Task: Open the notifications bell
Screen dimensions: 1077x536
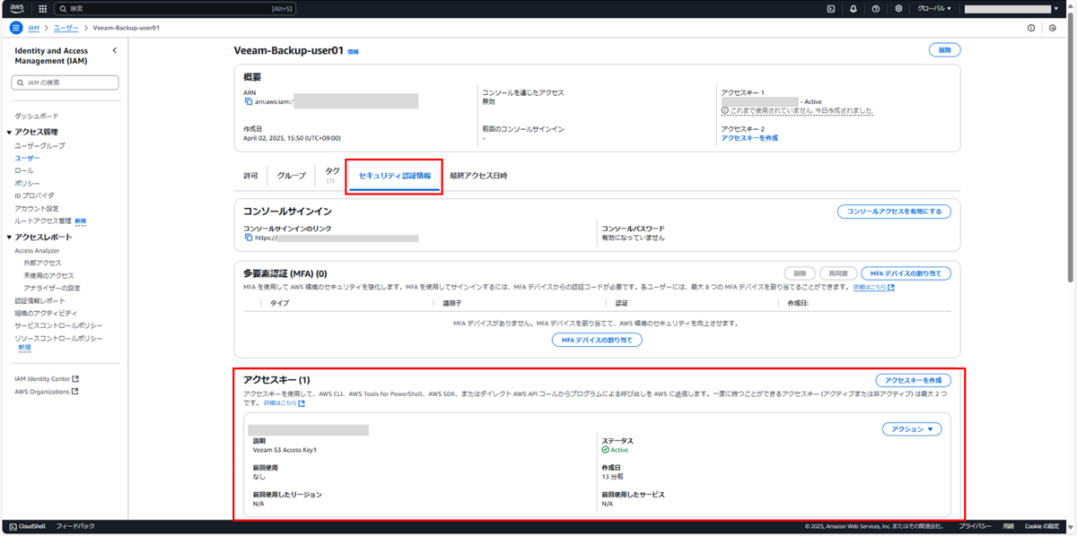Action: pos(854,8)
